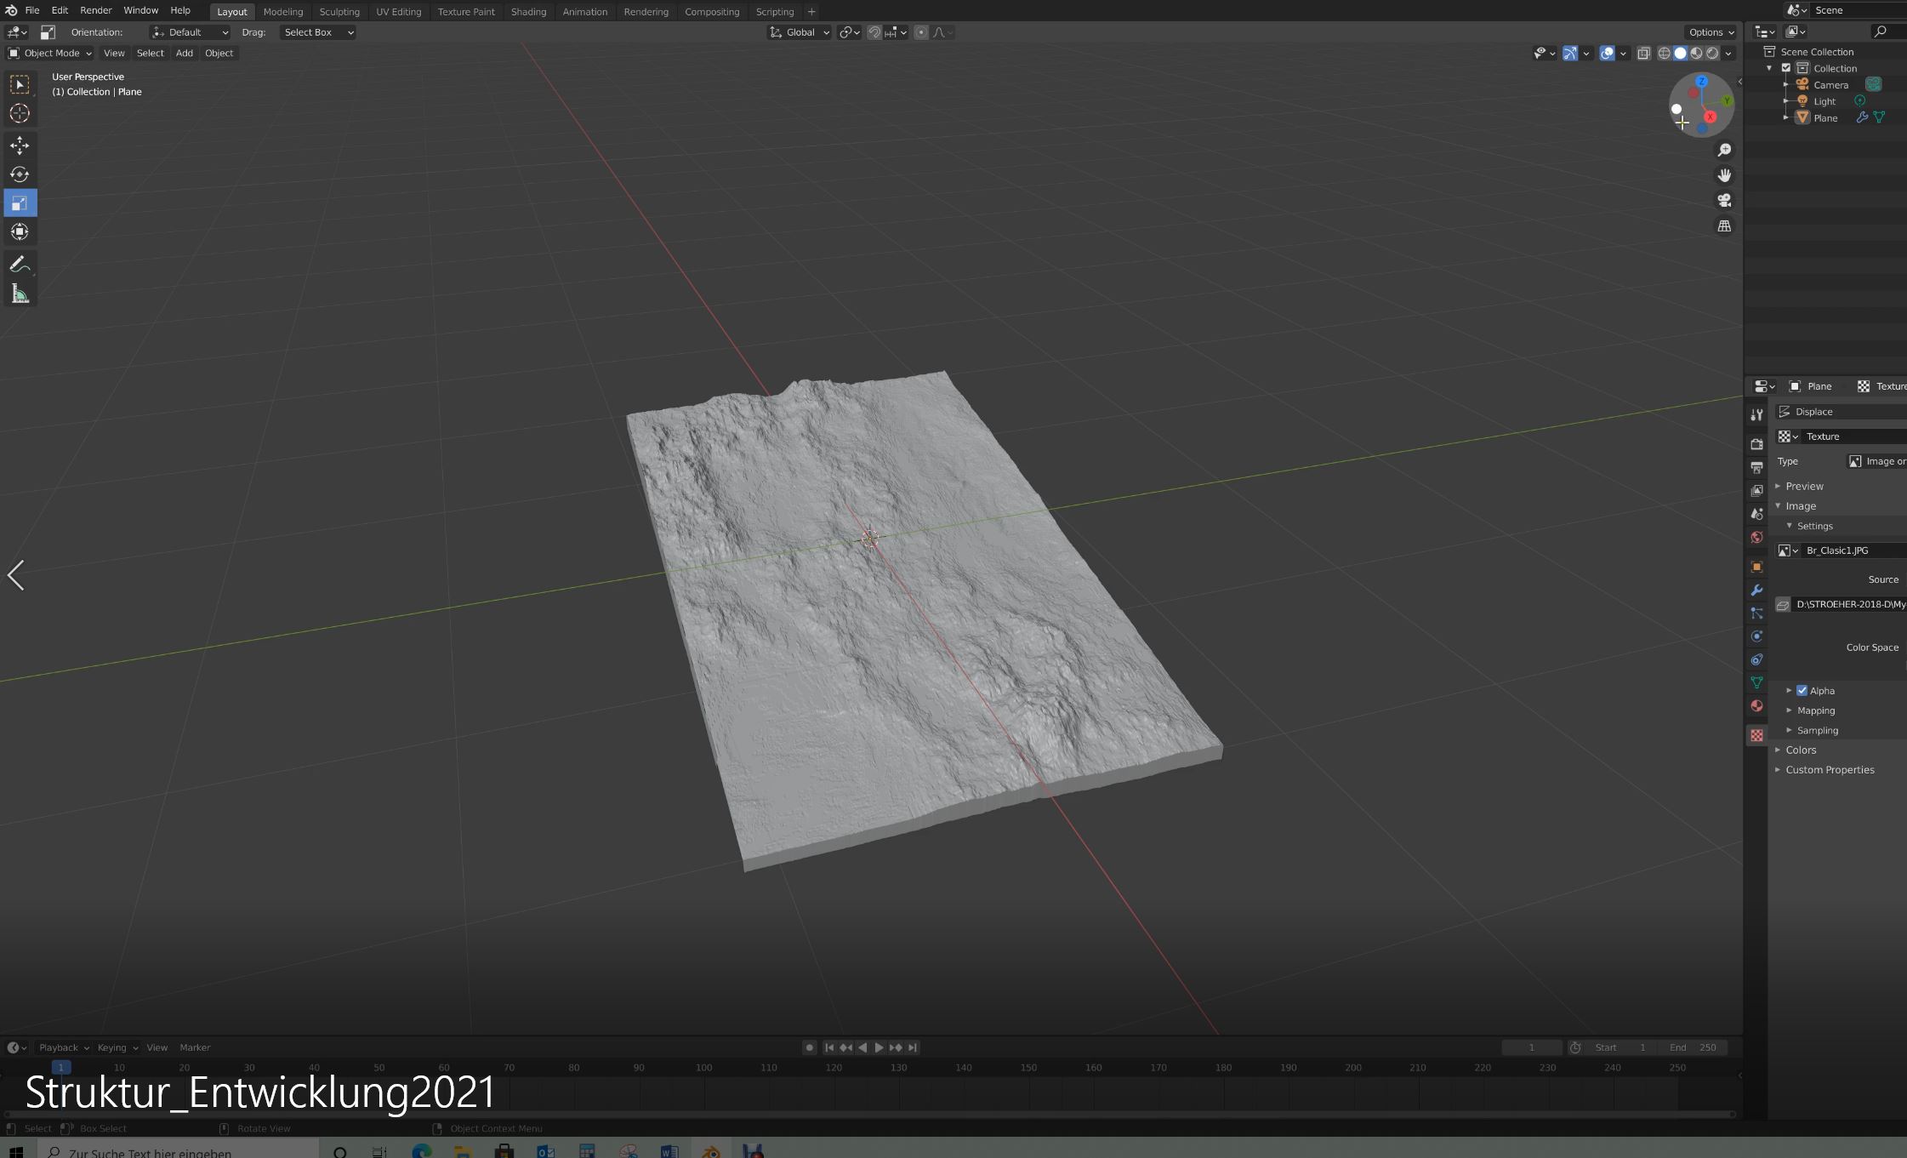Select the Annotate tool
Image resolution: width=1907 pixels, height=1158 pixels.
[20, 265]
